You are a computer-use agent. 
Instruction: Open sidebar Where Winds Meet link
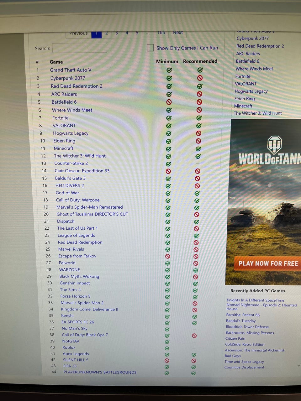(254, 69)
